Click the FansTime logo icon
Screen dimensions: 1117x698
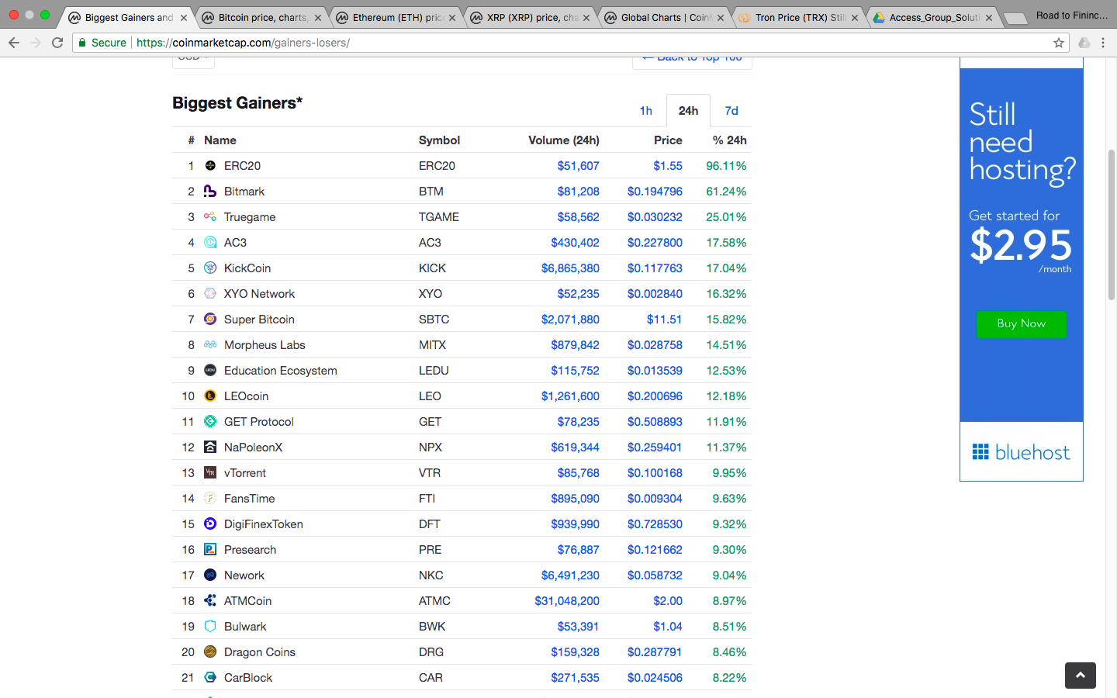210,498
